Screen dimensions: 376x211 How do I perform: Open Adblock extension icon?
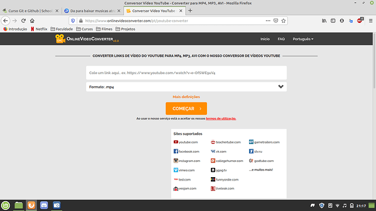(x=360, y=20)
